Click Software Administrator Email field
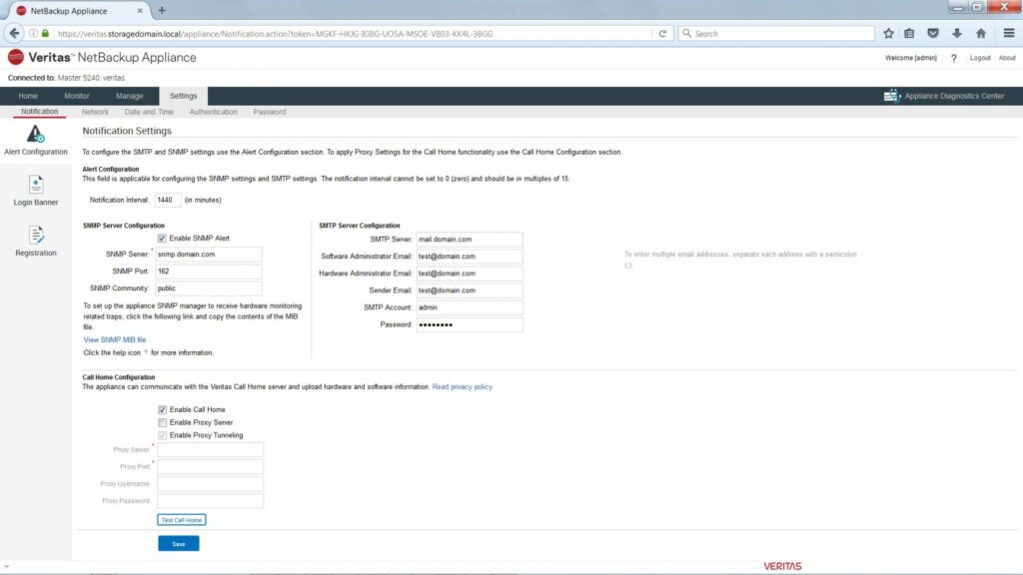The height and width of the screenshot is (575, 1023). tap(470, 257)
